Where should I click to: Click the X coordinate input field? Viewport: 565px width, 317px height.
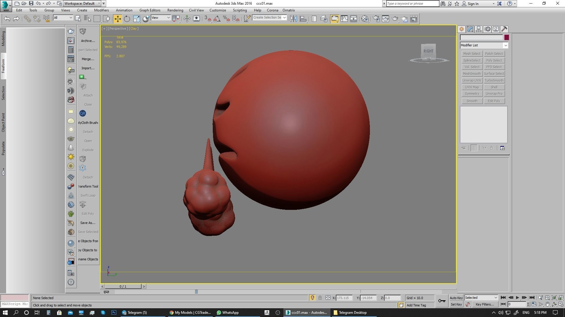(344, 298)
